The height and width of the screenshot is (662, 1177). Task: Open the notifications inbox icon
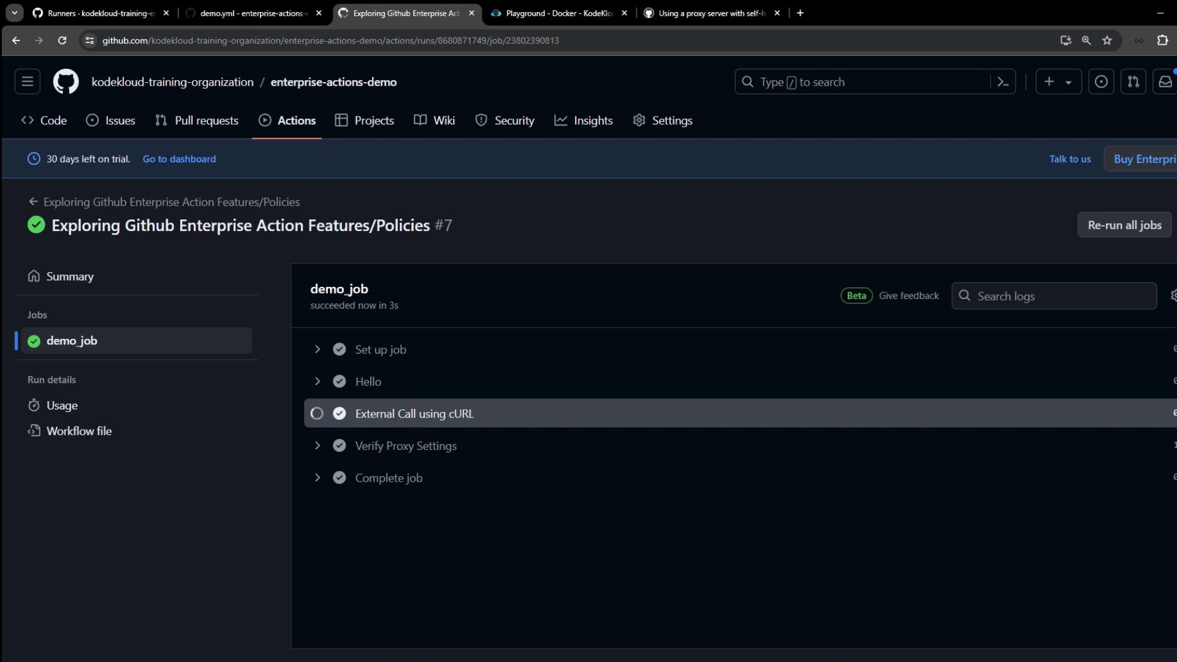(x=1165, y=82)
